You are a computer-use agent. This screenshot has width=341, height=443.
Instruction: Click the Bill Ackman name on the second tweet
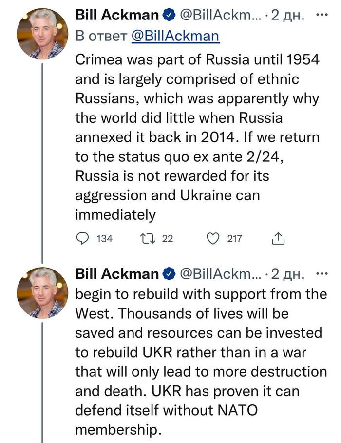(117, 274)
